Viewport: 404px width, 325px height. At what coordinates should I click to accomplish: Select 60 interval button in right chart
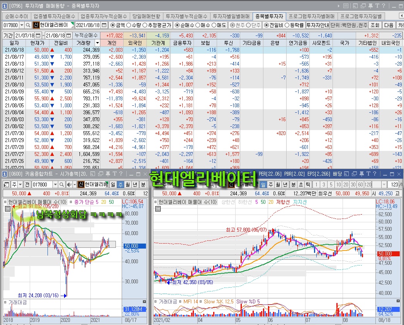pos(360,185)
